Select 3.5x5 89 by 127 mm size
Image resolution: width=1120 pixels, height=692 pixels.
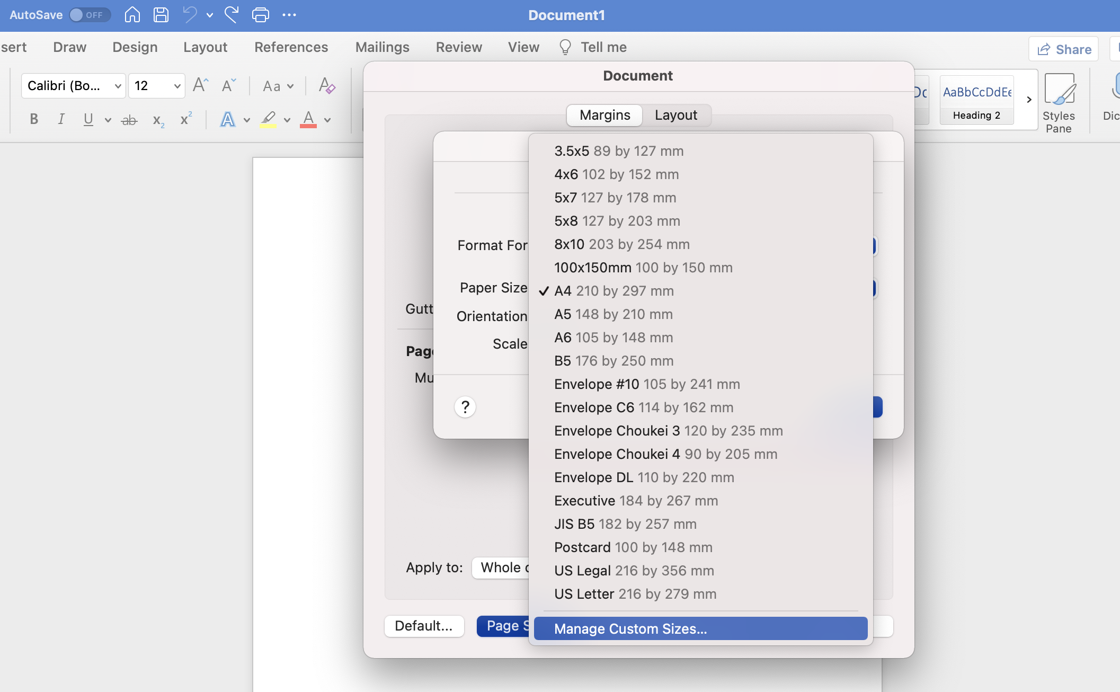pos(700,151)
